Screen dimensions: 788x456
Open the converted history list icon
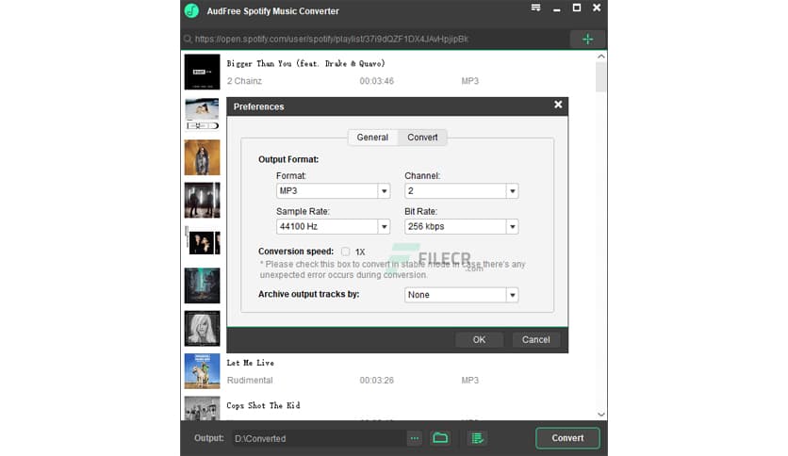click(x=477, y=438)
